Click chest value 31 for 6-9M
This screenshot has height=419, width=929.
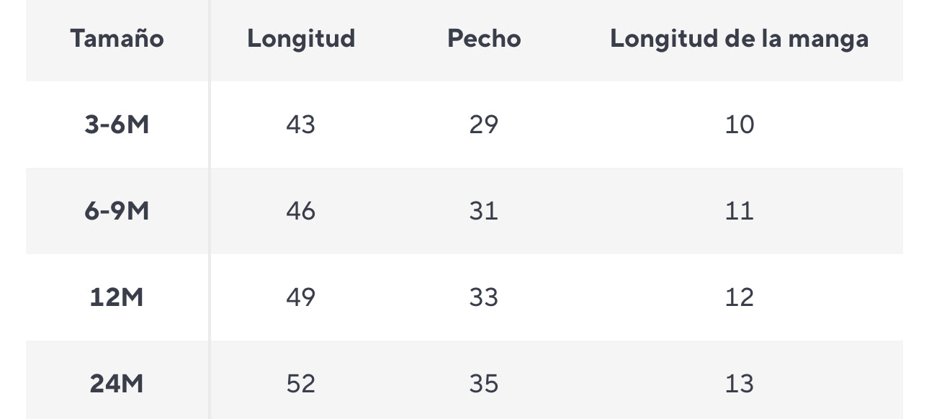click(483, 211)
